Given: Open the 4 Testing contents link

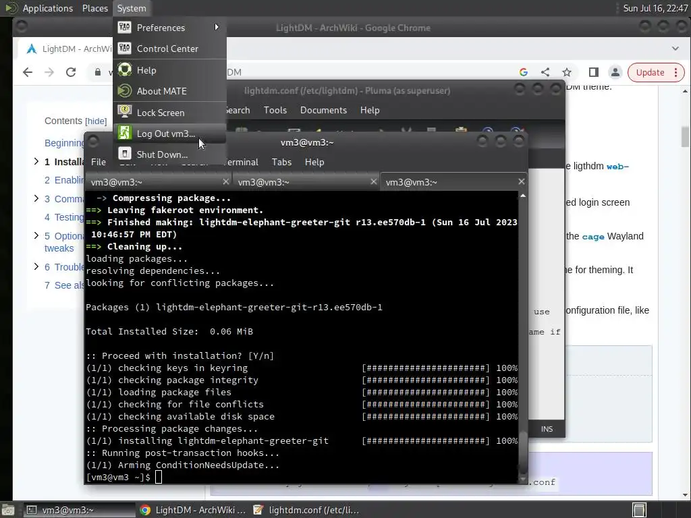Looking at the screenshot, I should click(64, 217).
